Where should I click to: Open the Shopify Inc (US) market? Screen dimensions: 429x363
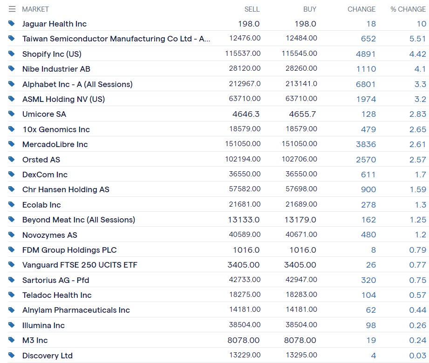52,54
